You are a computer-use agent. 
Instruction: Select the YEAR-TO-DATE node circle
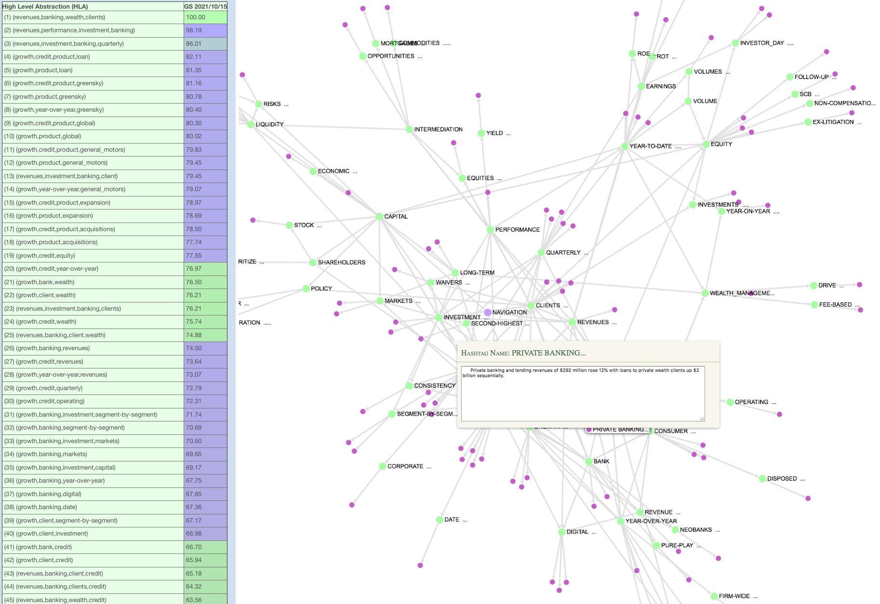coord(625,146)
